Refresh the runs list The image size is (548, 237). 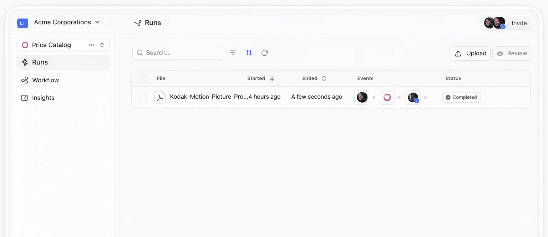(x=265, y=53)
